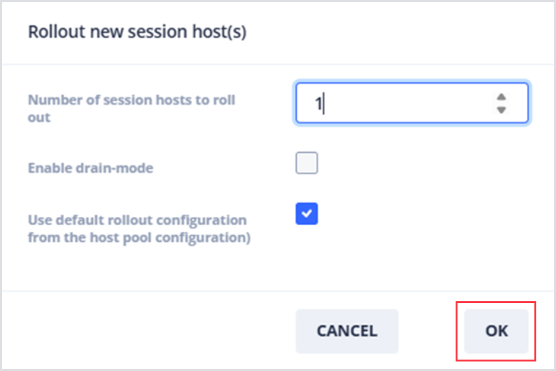Viewport: 556px width, 371px height.
Task: Click OK to confirm rollout
Action: [496, 330]
